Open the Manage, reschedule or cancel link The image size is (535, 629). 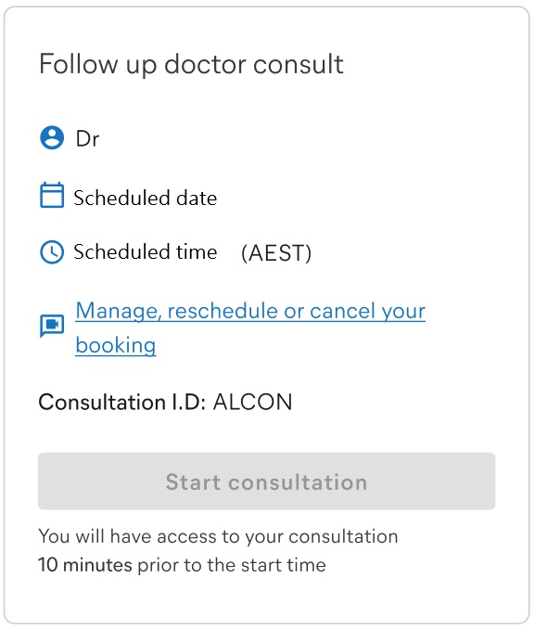coord(250,327)
